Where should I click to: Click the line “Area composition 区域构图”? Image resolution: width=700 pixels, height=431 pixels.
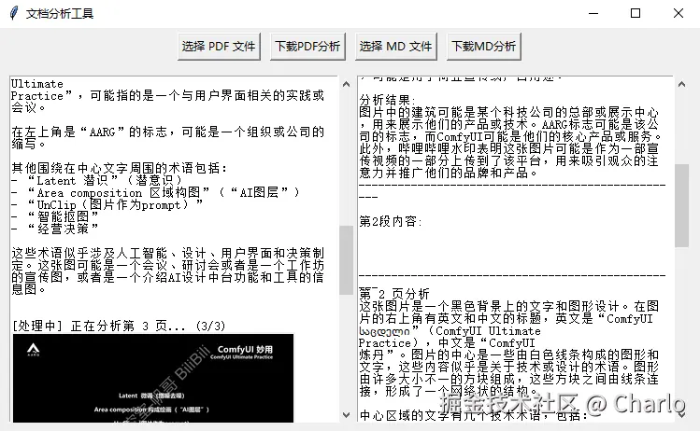click(119, 193)
